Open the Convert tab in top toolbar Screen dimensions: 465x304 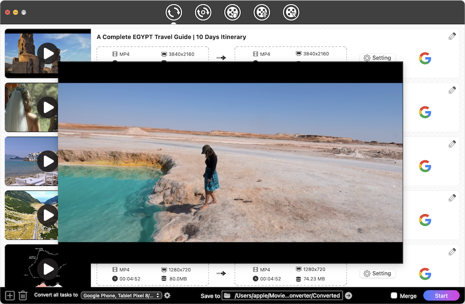point(174,13)
